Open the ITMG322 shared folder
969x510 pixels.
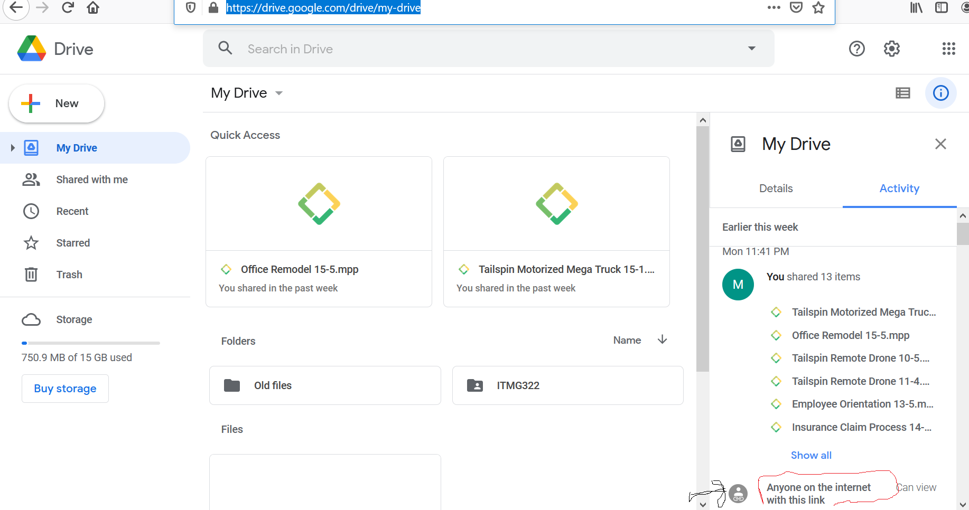[x=568, y=385]
